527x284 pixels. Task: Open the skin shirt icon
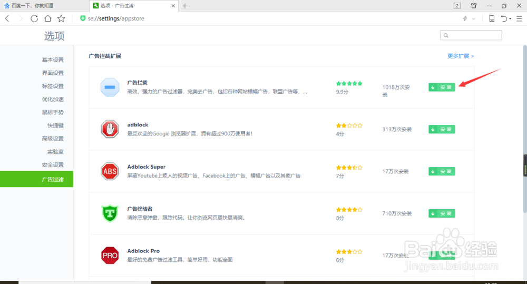[x=474, y=6]
